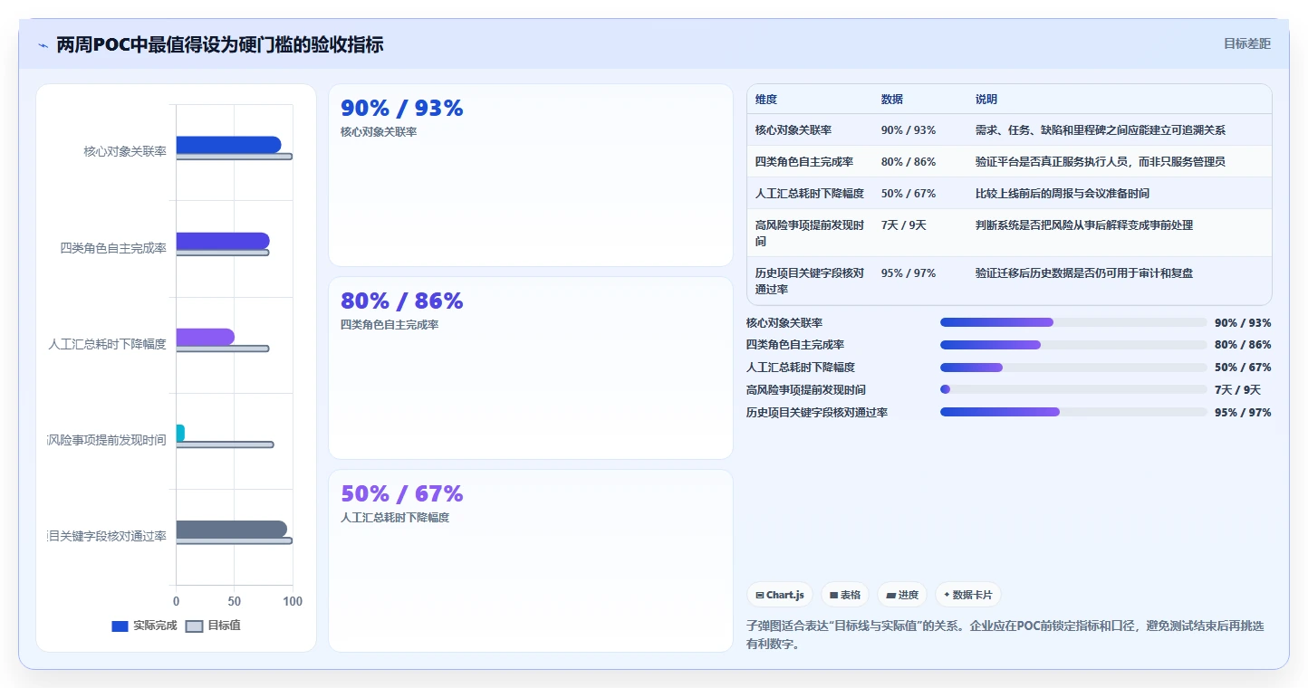Click description 需求、任务、缺陷和里程碑之间应能建立可追溯关系
The width and height of the screenshot is (1308, 688).
(x=1101, y=130)
